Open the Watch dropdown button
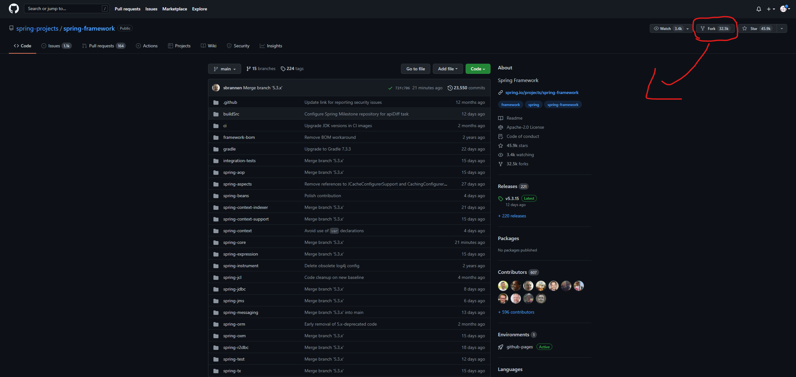The image size is (796, 377). (671, 28)
